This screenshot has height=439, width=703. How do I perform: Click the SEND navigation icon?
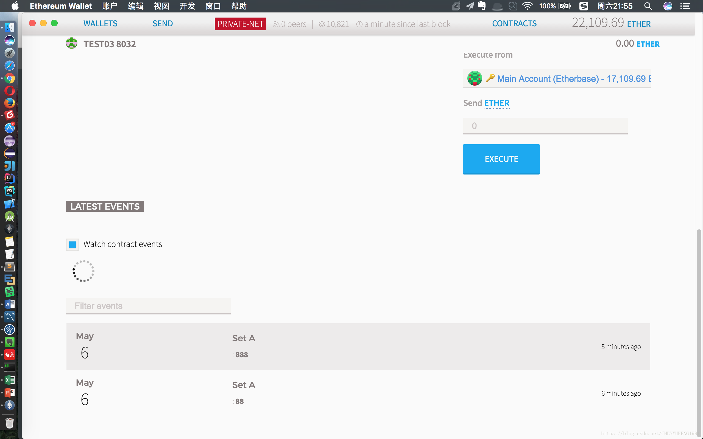coord(163,23)
